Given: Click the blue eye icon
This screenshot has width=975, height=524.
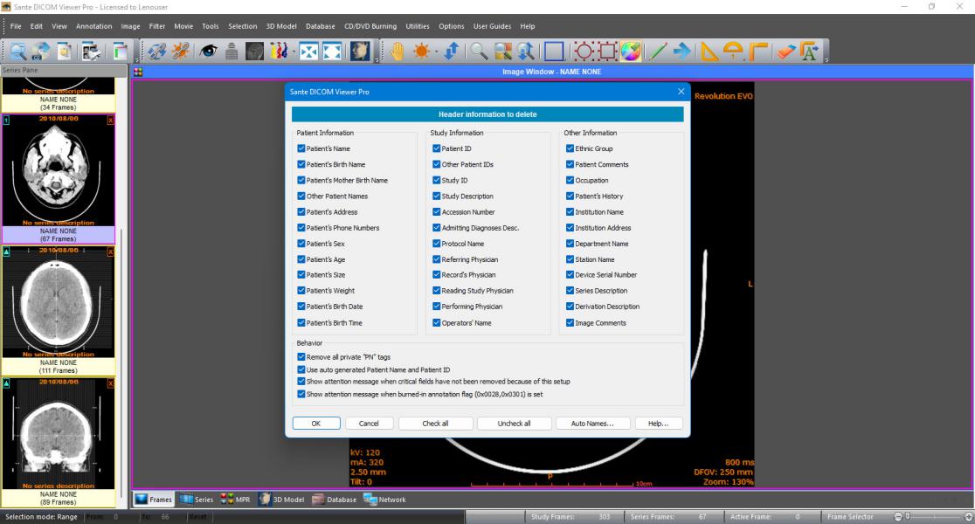Looking at the screenshot, I should click(x=208, y=51).
